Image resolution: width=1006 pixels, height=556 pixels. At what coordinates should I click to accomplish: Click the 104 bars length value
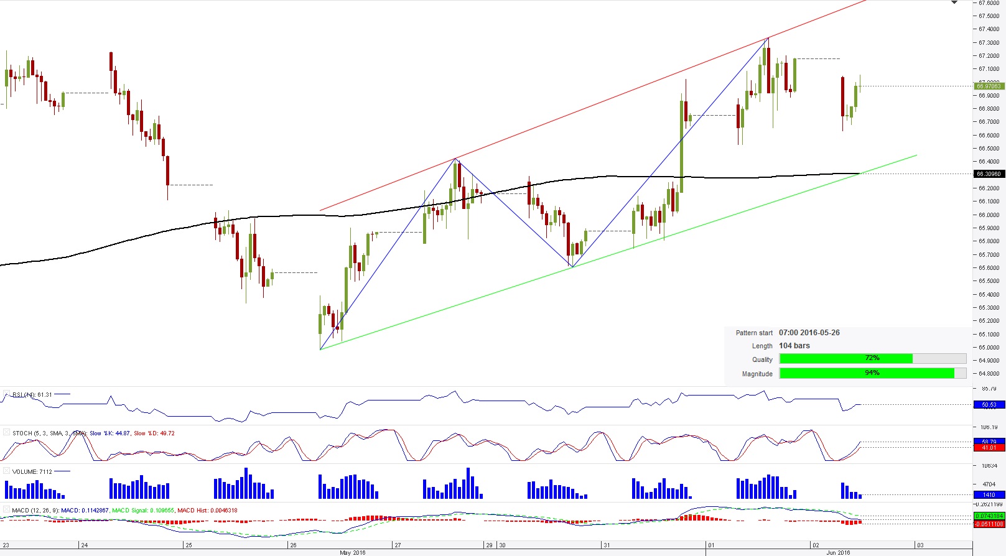[x=794, y=346]
